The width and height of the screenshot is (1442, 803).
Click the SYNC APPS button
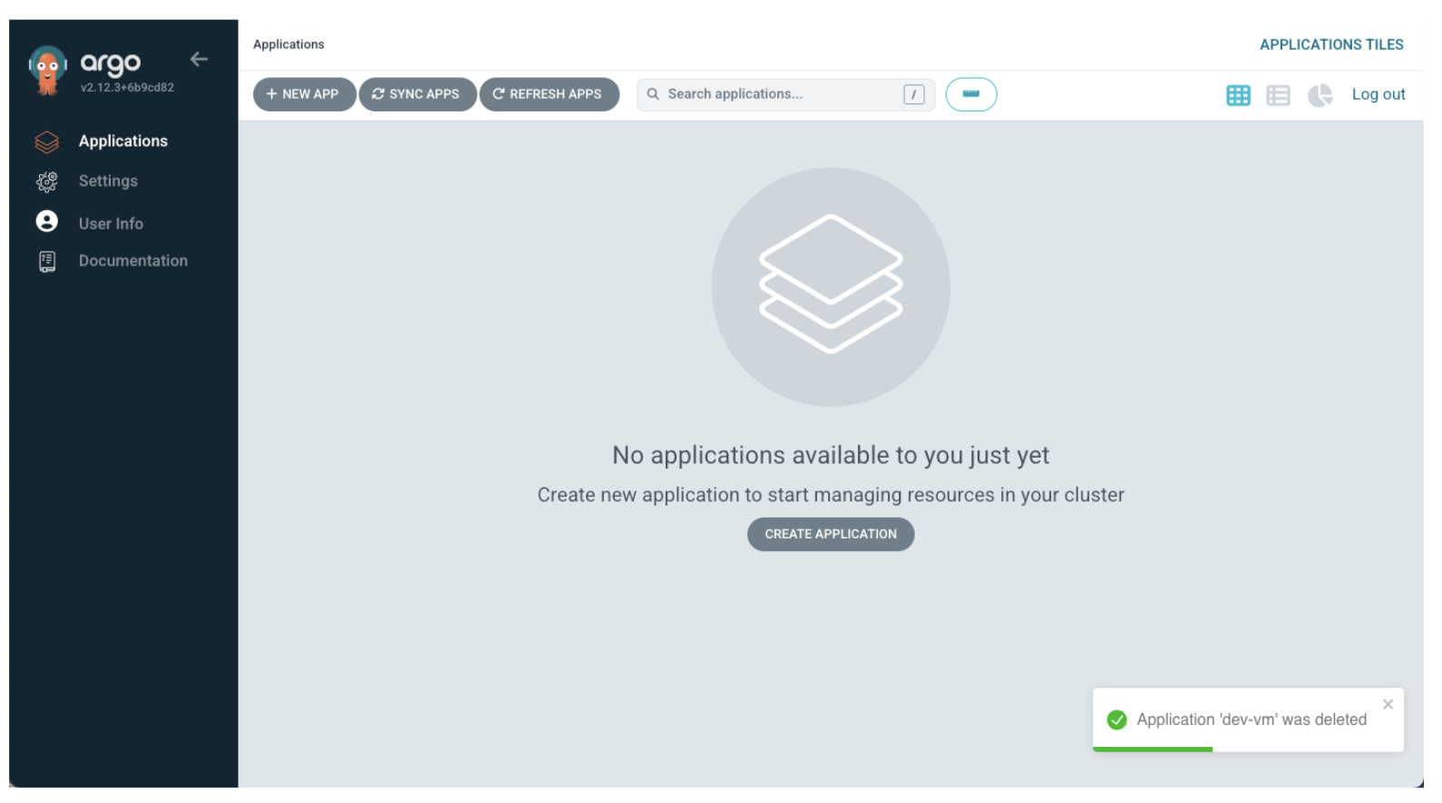[417, 94]
